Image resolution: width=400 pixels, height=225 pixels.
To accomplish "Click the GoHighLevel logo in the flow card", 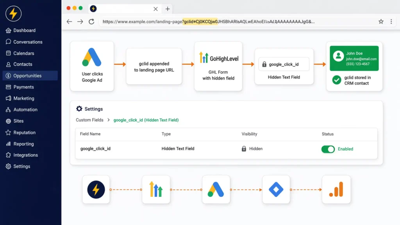I will [x=219, y=58].
